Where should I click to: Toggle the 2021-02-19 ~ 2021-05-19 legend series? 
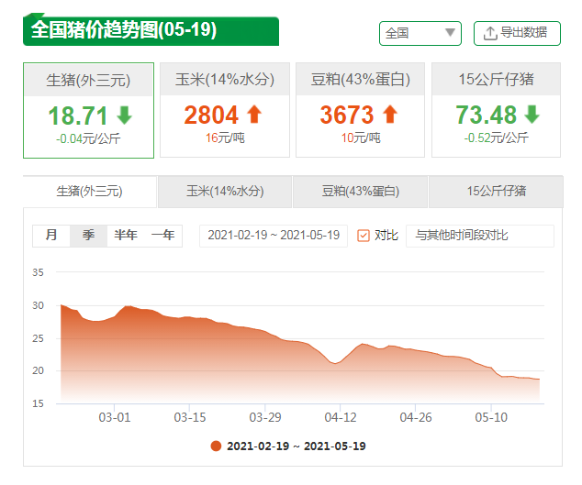click(288, 446)
